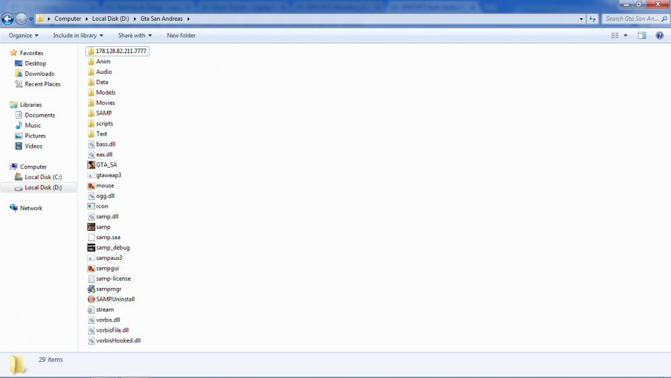Select the samp.dll file
Viewport: 671px width, 378px height.
pyautogui.click(x=103, y=217)
